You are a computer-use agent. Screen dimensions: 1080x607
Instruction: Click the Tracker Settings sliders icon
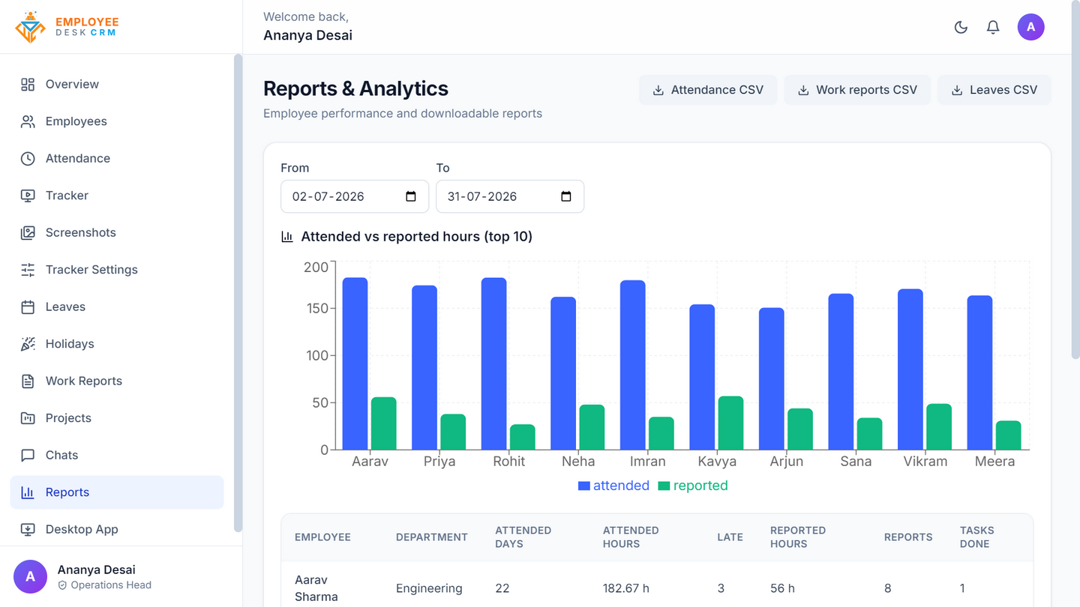click(x=28, y=270)
